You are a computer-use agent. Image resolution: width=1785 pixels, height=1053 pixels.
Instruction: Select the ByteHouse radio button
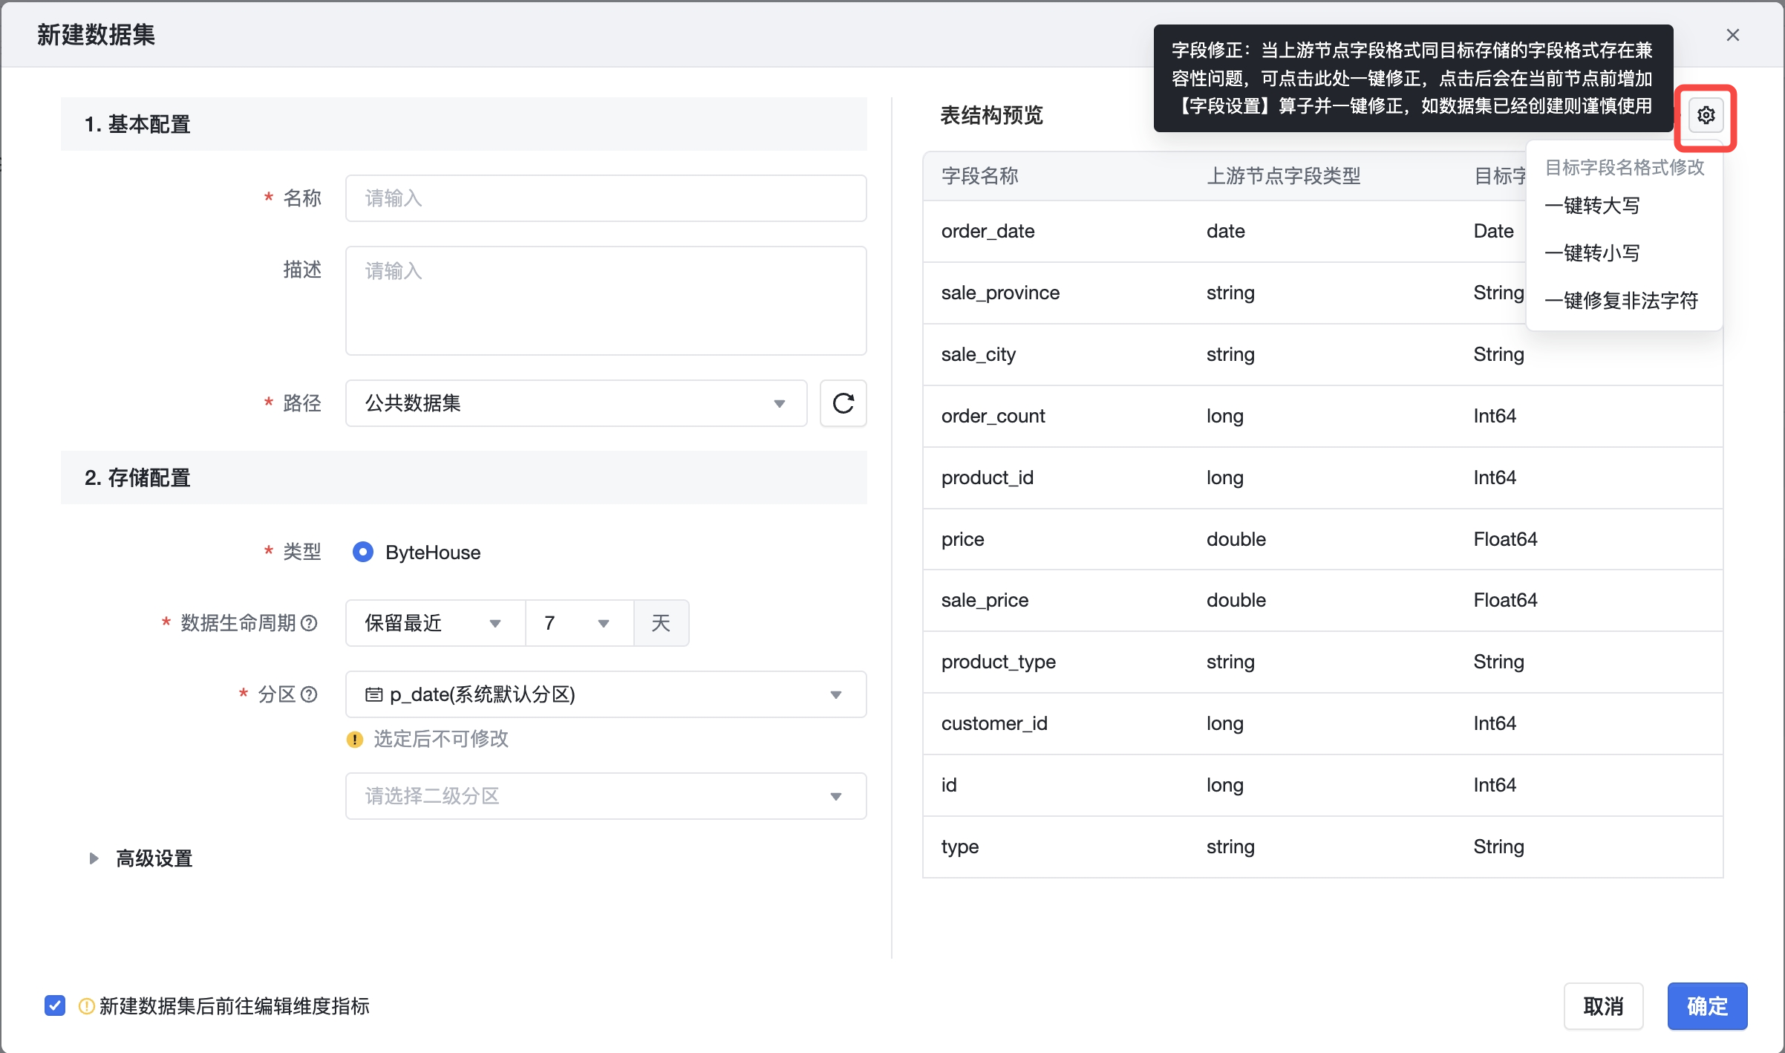363,552
